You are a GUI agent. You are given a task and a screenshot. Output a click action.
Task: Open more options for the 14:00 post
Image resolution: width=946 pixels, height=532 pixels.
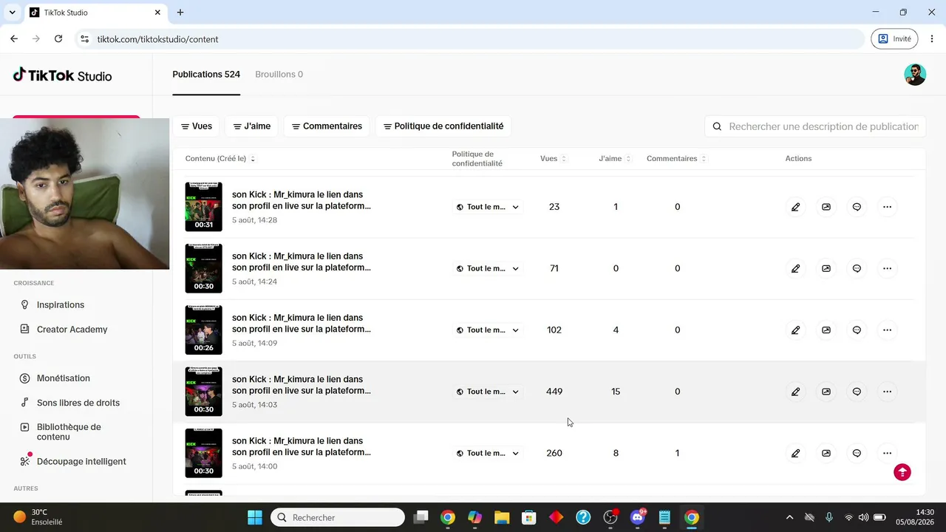click(888, 453)
